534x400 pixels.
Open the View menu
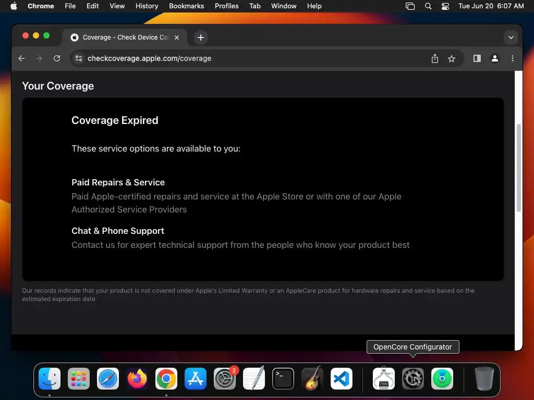(117, 6)
